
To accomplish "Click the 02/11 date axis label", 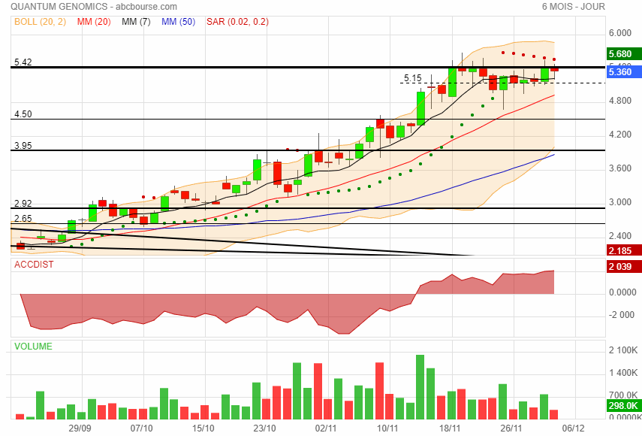I will [326, 428].
